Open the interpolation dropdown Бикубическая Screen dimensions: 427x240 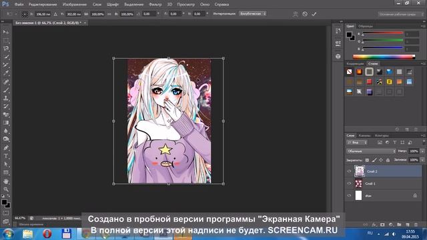click(252, 13)
